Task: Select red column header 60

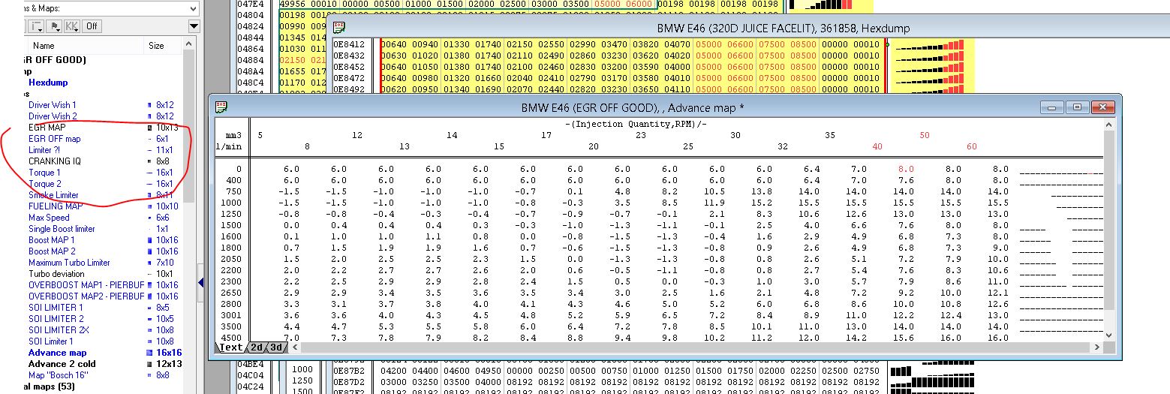Action: click(x=971, y=146)
